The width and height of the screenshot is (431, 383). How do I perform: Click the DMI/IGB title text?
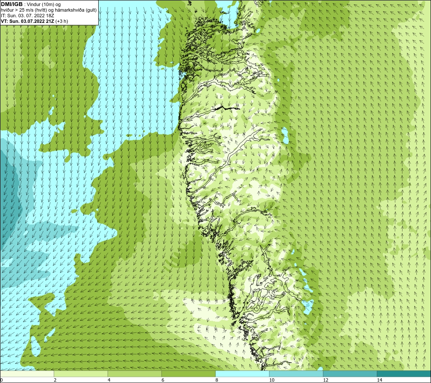(x=12, y=4)
